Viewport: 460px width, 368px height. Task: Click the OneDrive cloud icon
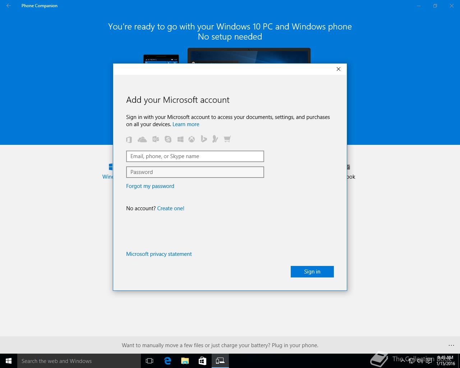142,139
